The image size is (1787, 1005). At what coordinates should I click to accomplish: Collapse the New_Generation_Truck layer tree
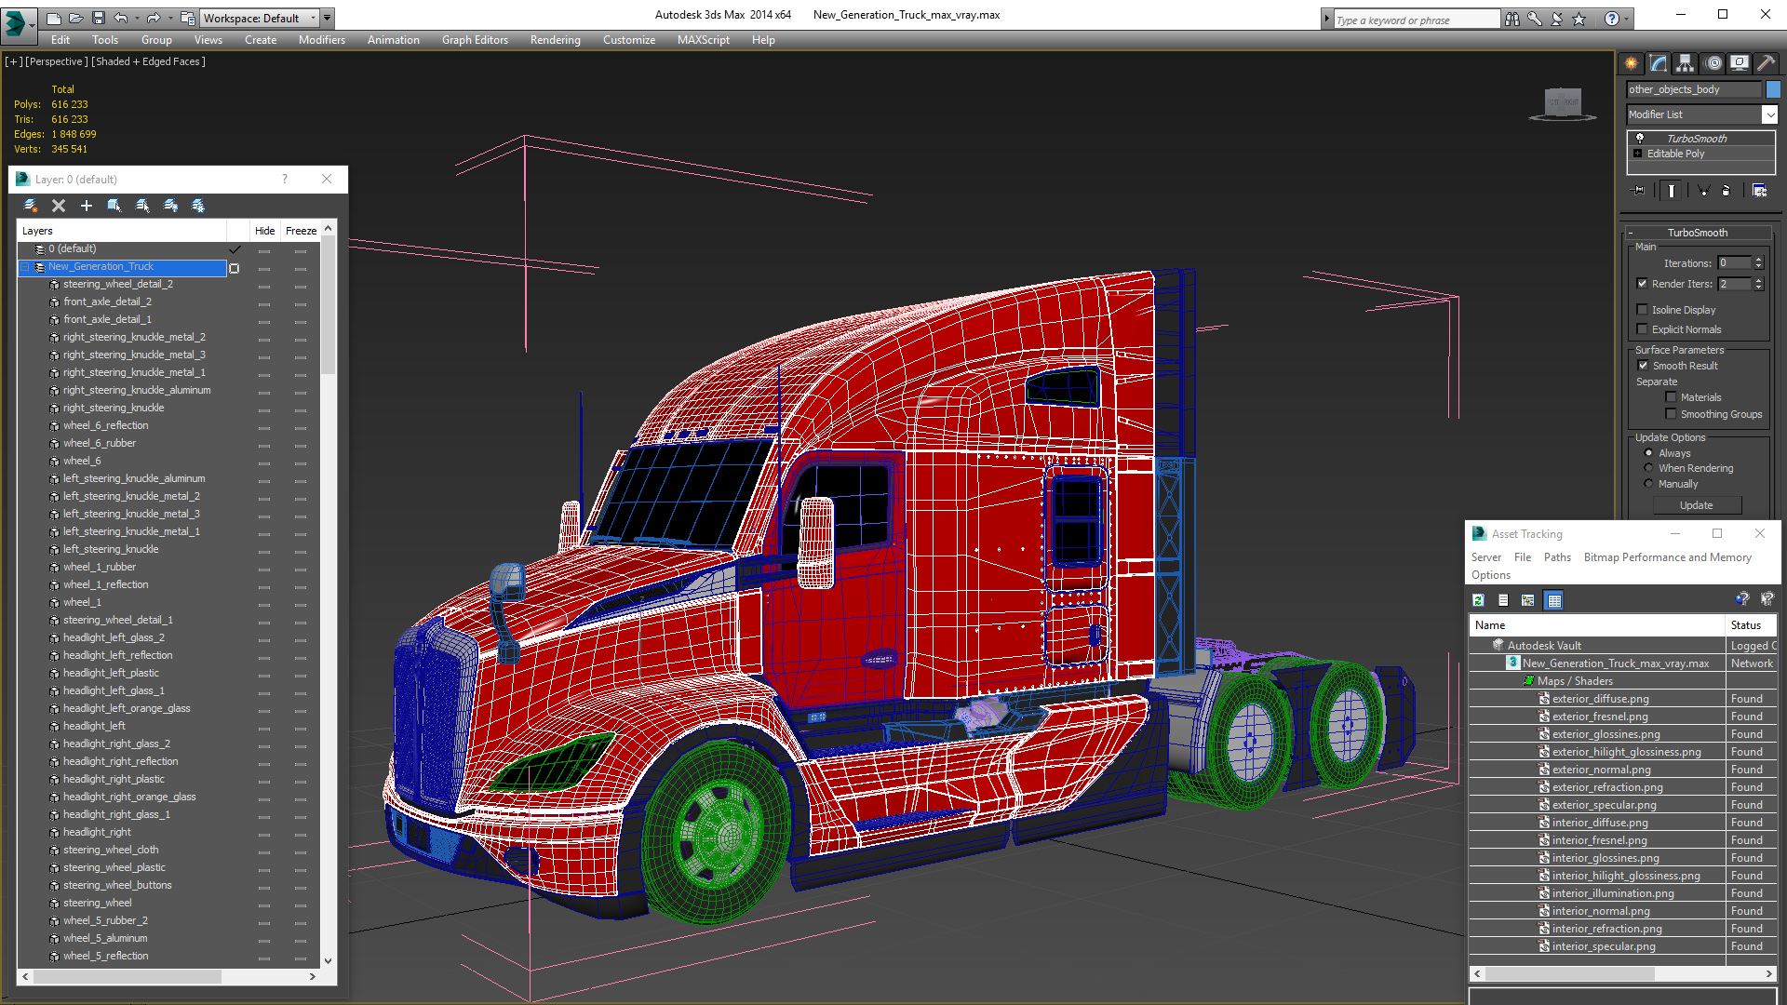pyautogui.click(x=25, y=267)
